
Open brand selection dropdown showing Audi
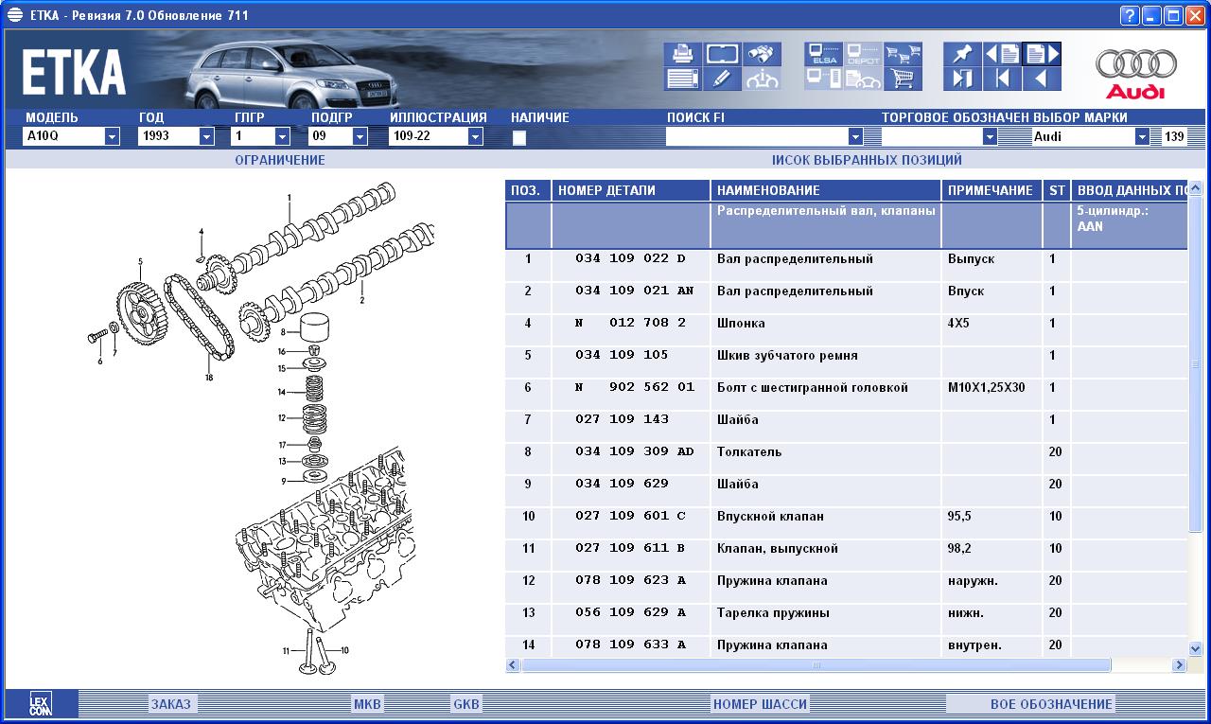[x=1142, y=136]
